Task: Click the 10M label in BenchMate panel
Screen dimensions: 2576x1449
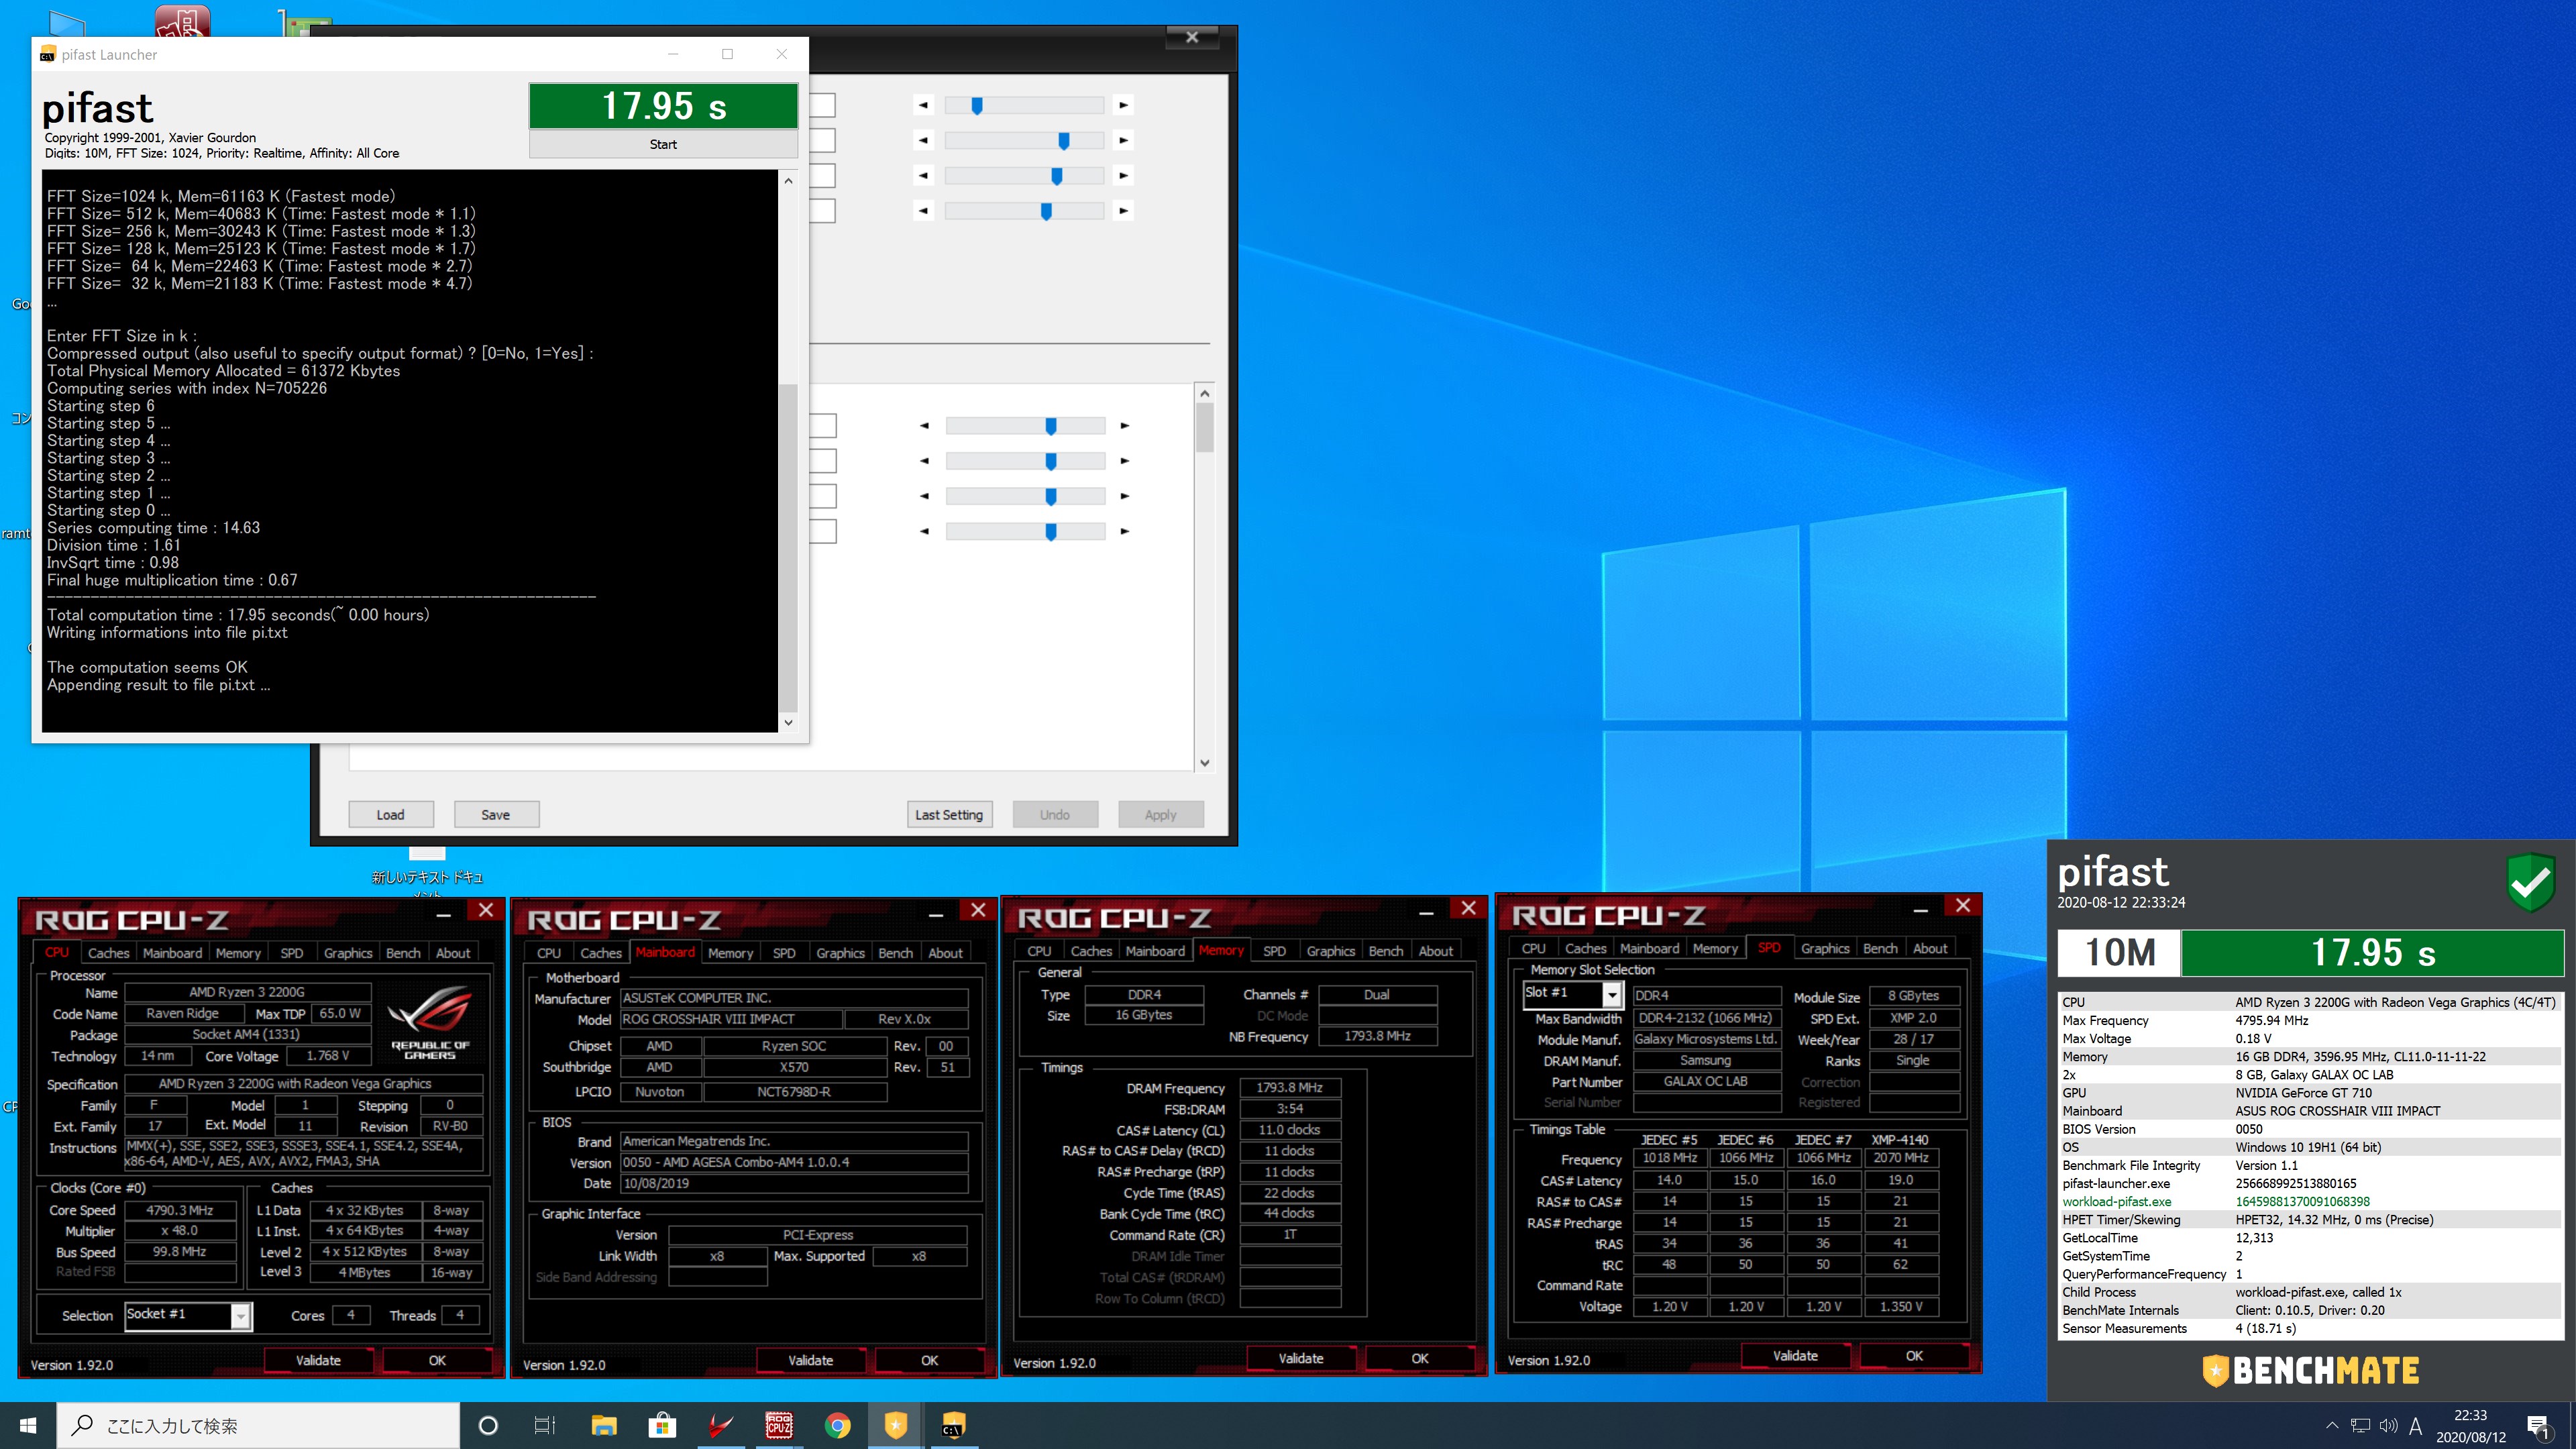Action: (x=2120, y=952)
